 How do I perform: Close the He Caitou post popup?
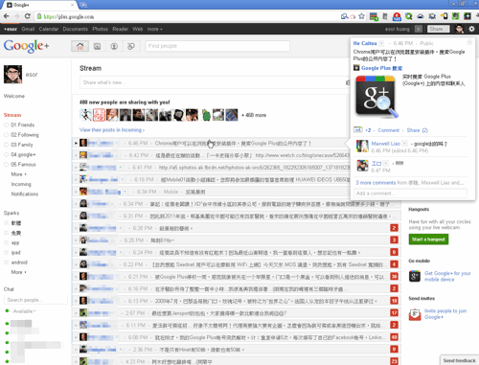pyautogui.click(x=469, y=42)
